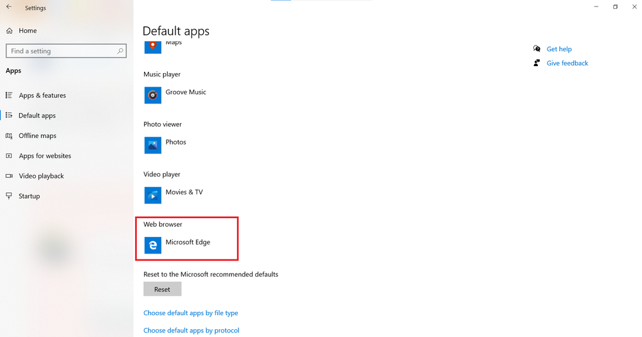This screenshot has width=642, height=337.
Task: Click the Startup icon in sidebar
Action: tap(8, 196)
